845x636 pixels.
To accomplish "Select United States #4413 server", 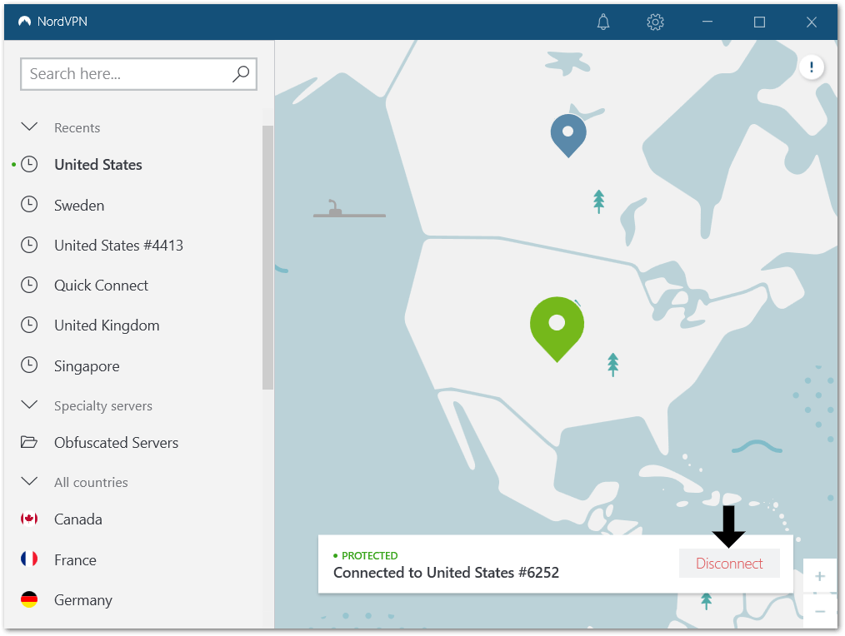I will tap(118, 245).
